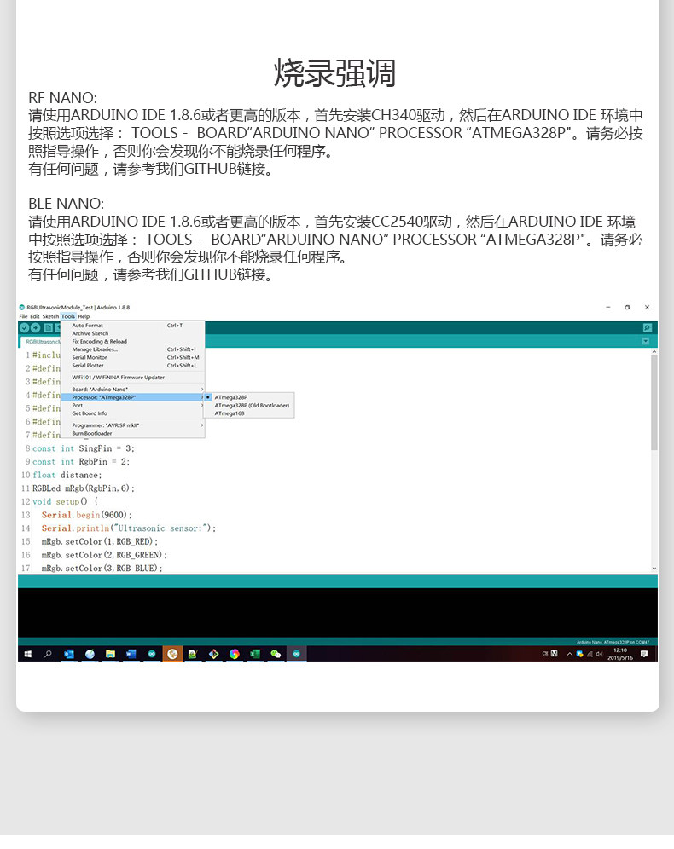Open the File menu
The width and height of the screenshot is (674, 849).
pyautogui.click(x=23, y=317)
